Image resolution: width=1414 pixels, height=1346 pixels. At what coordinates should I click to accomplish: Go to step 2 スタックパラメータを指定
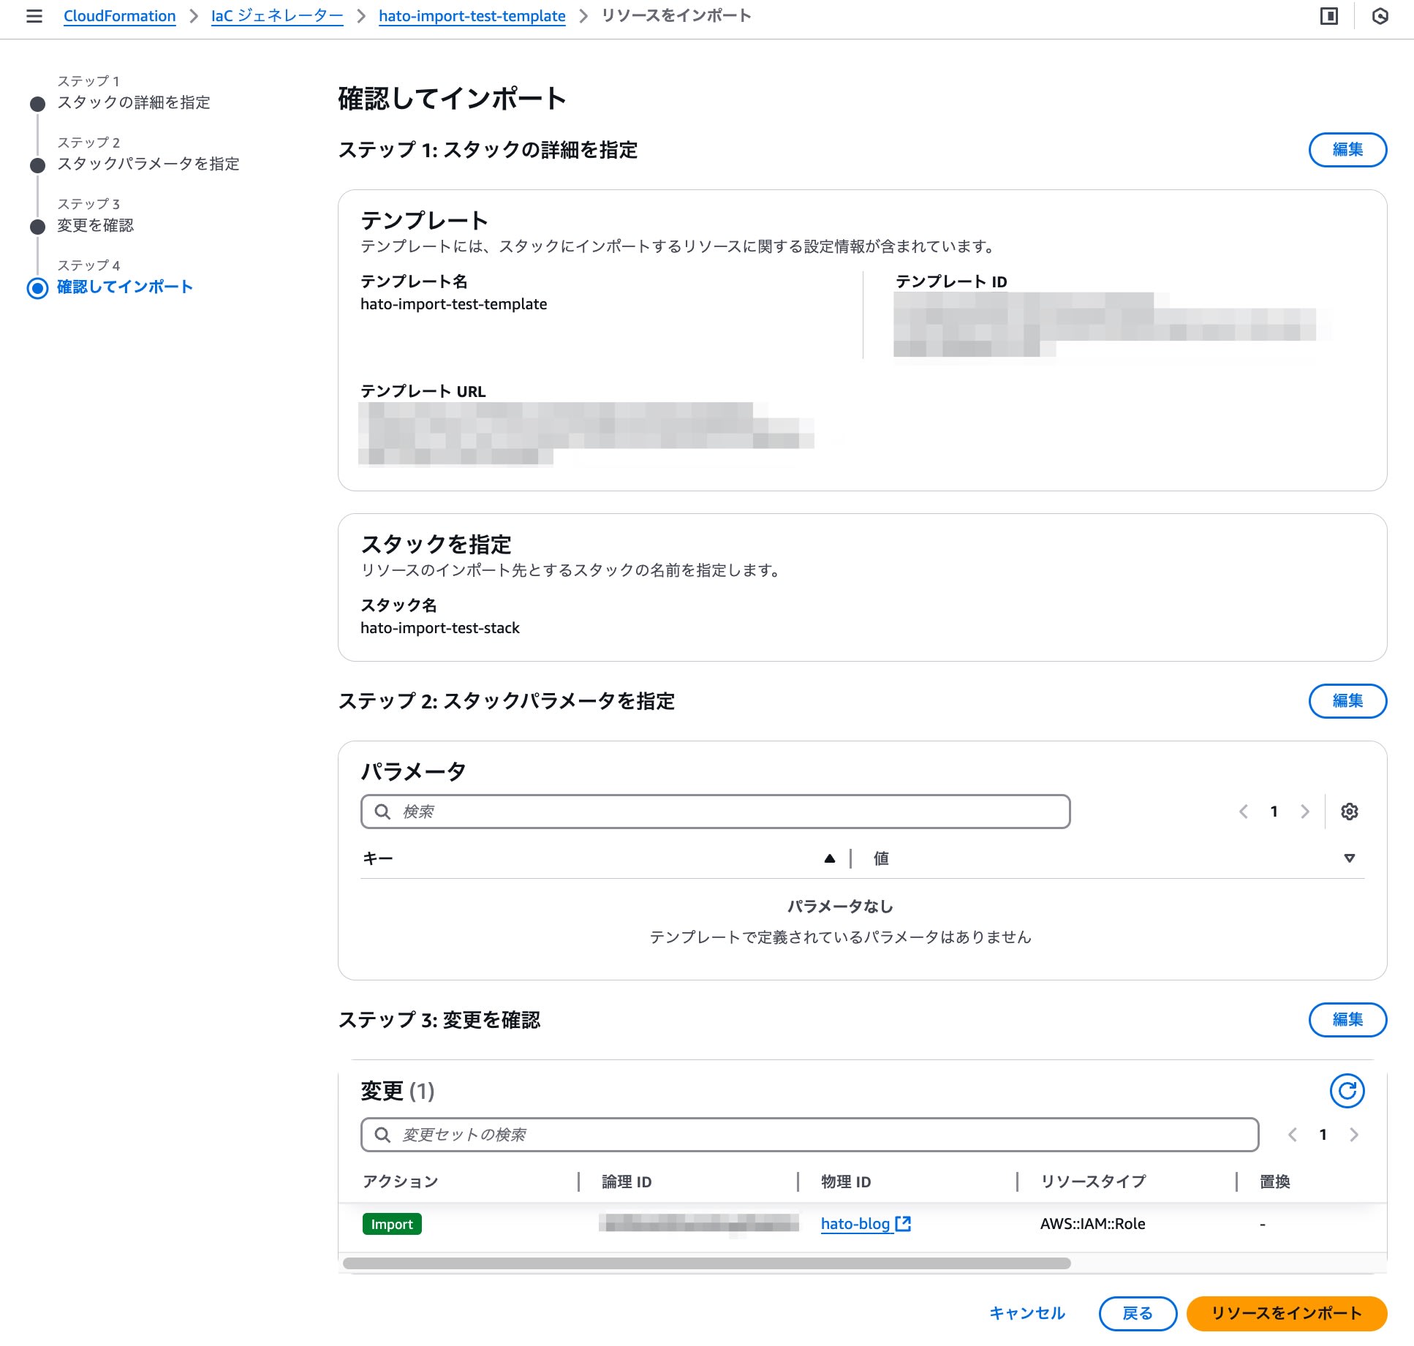pyautogui.click(x=148, y=164)
